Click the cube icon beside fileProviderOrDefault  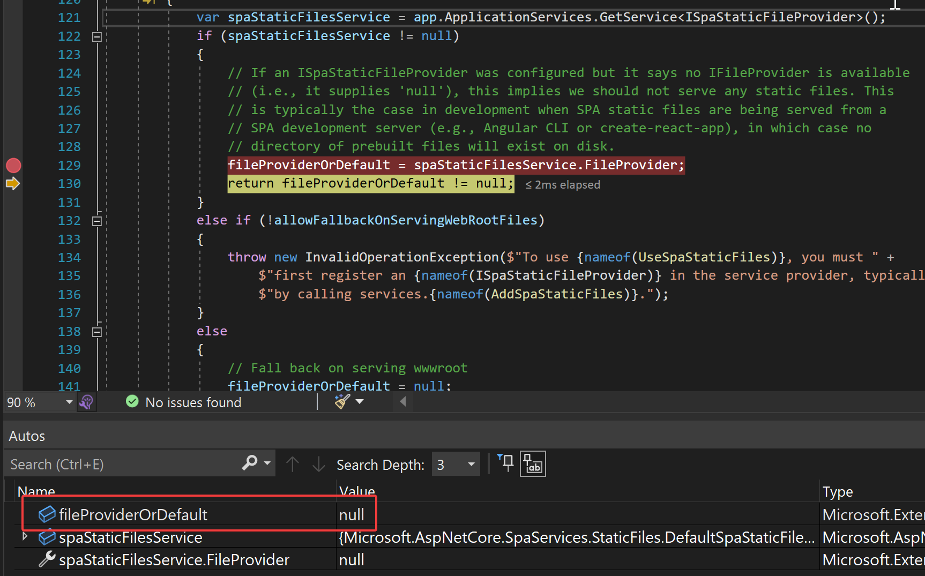coord(47,514)
